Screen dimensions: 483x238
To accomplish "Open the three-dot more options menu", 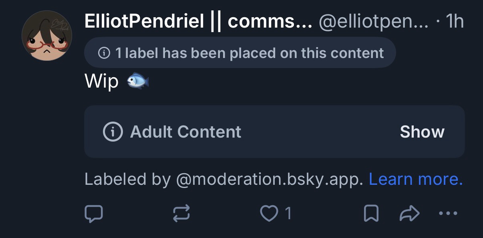I will pos(448,214).
